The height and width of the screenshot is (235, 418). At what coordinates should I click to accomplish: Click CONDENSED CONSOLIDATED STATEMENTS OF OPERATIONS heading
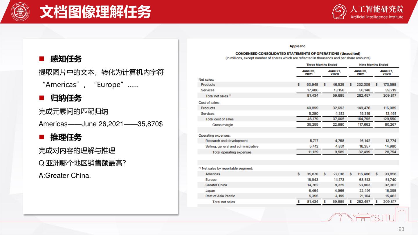click(x=298, y=53)
